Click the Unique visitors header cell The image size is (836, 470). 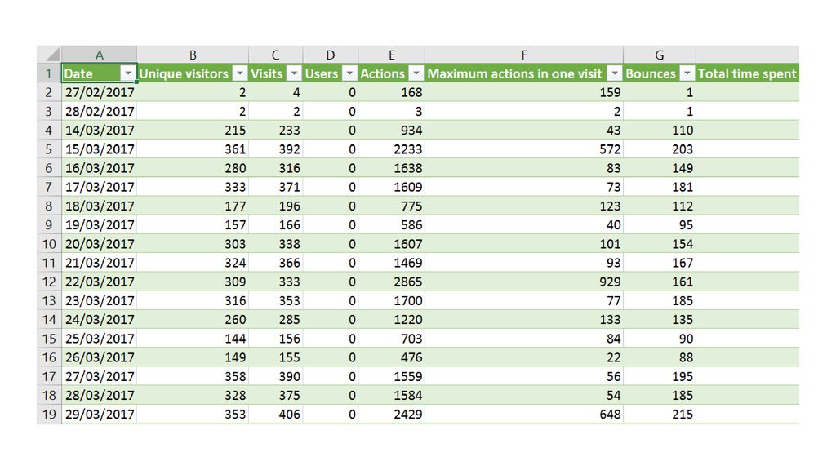(193, 73)
